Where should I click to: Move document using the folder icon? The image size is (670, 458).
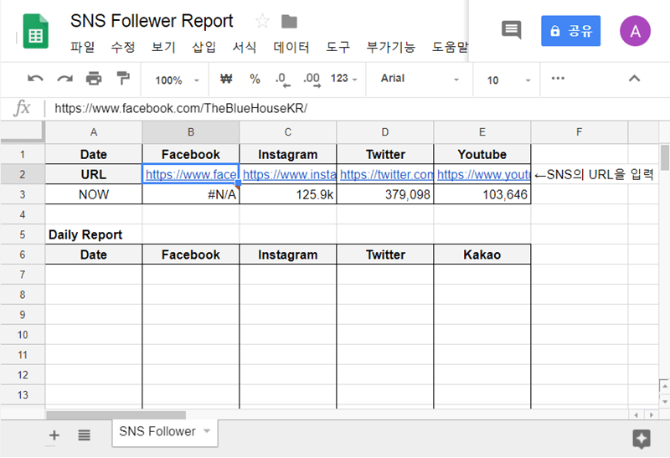point(289,22)
